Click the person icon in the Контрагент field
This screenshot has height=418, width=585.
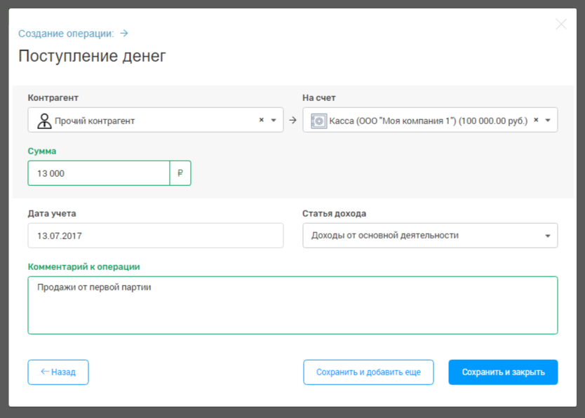click(44, 121)
